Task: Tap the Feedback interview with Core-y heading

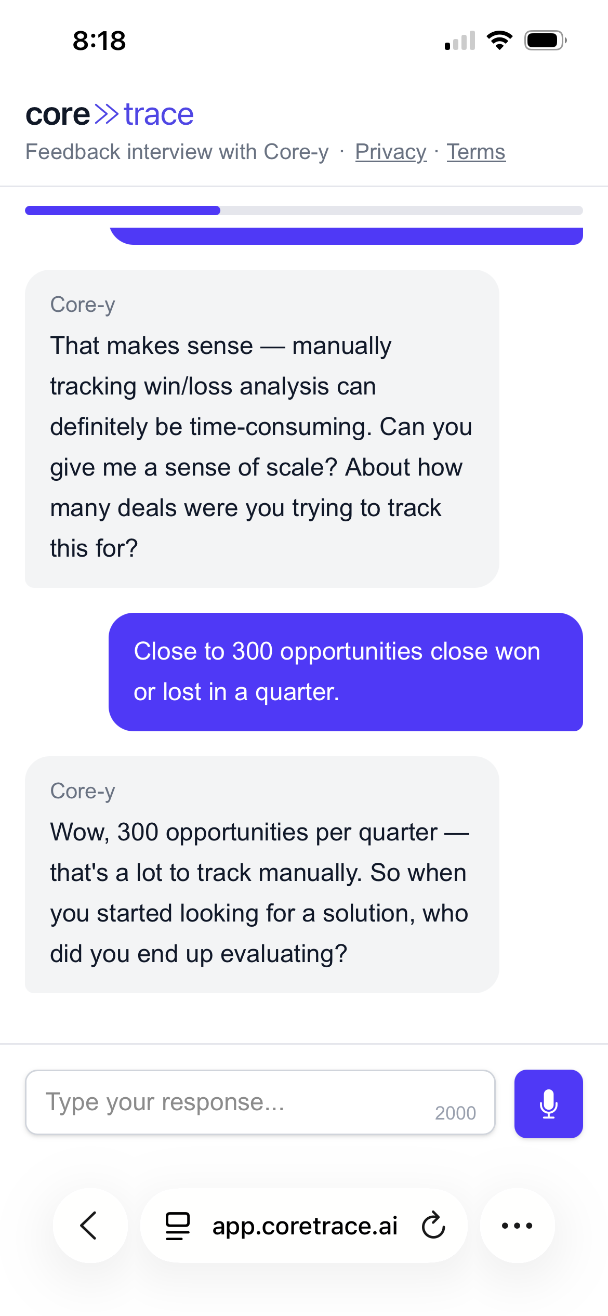Action: point(178,152)
